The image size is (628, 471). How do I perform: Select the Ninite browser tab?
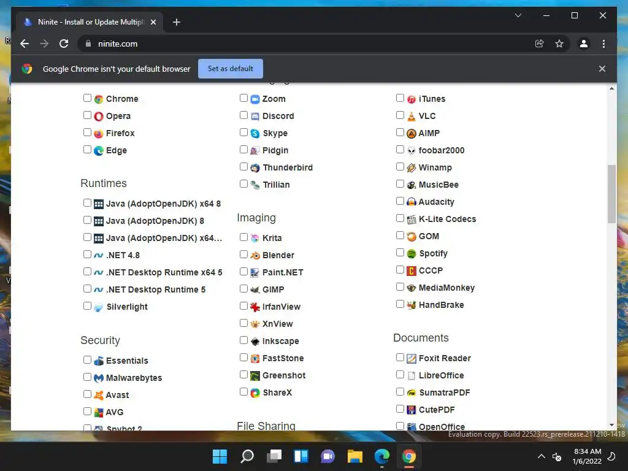point(90,22)
